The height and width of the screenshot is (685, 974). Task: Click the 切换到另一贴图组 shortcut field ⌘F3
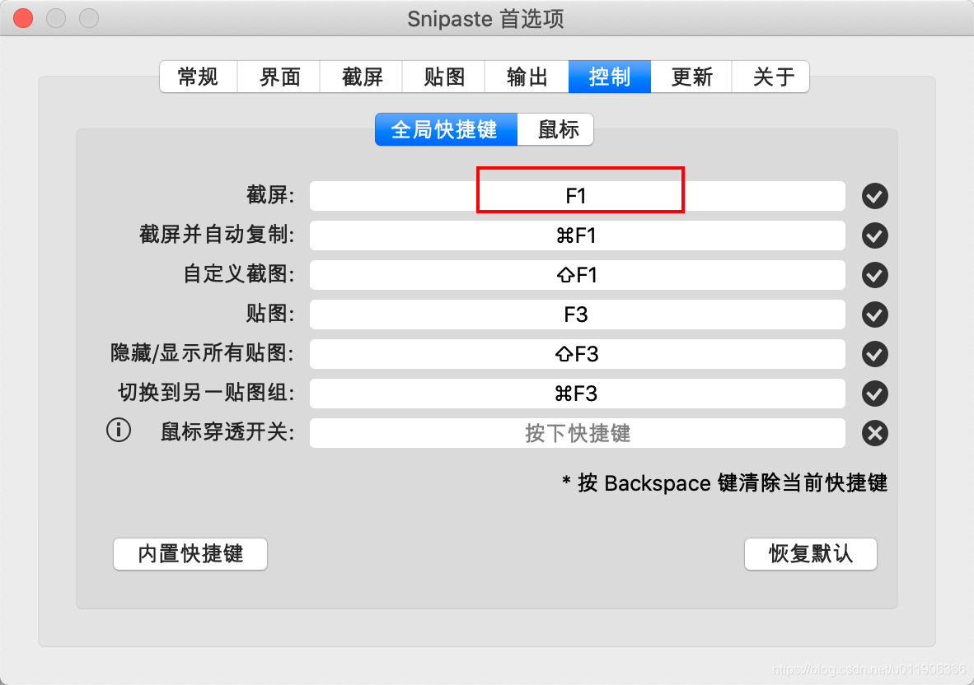pos(577,394)
